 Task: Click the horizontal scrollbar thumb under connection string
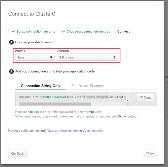point(55,104)
